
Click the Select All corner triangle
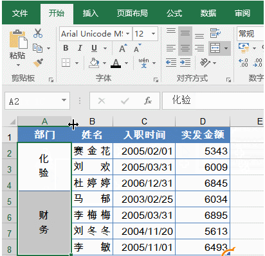pyautogui.click(x=13, y=122)
